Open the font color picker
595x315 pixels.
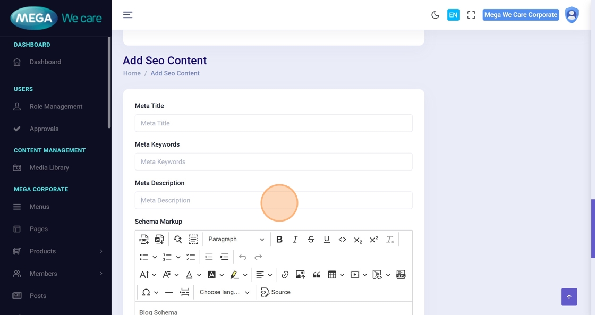[x=189, y=275]
